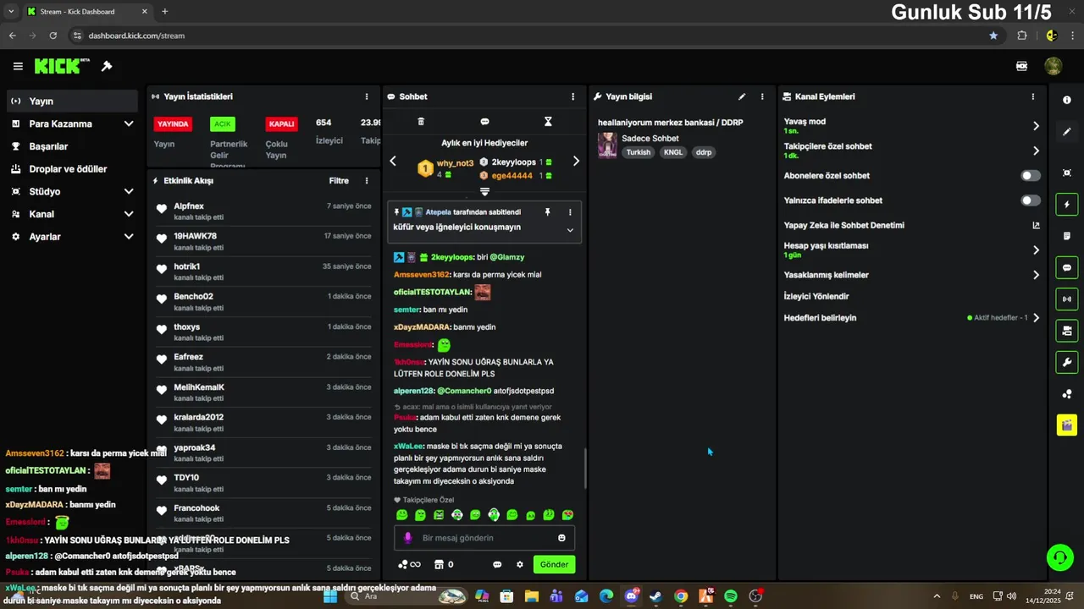Open Hedefleri belirleyin arrow
This screenshot has width=1084, height=609.
[x=1036, y=318]
